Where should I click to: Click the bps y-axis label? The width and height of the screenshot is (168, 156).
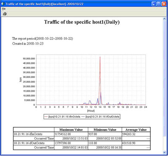[21, 79]
